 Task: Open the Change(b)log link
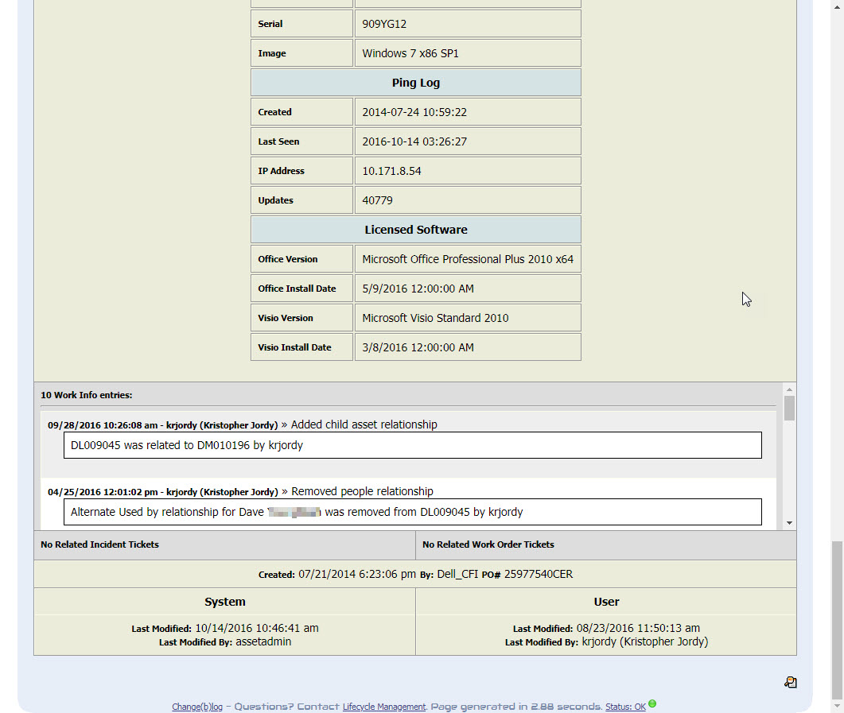[197, 707]
